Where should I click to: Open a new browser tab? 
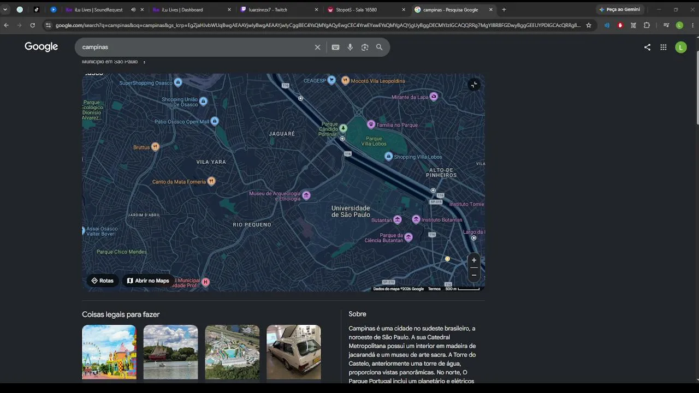pyautogui.click(x=504, y=10)
